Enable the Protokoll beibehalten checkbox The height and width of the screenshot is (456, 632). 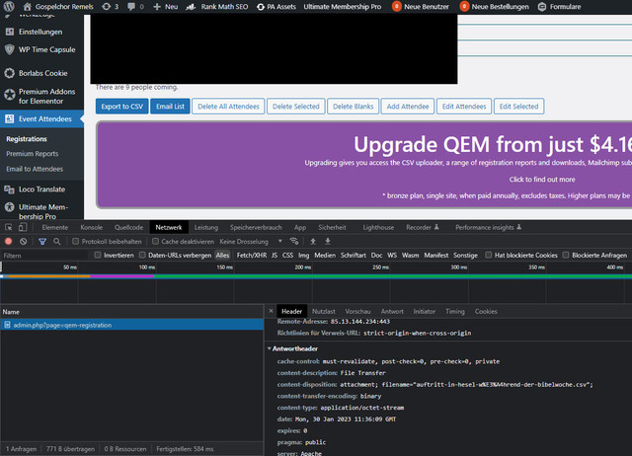click(x=75, y=241)
